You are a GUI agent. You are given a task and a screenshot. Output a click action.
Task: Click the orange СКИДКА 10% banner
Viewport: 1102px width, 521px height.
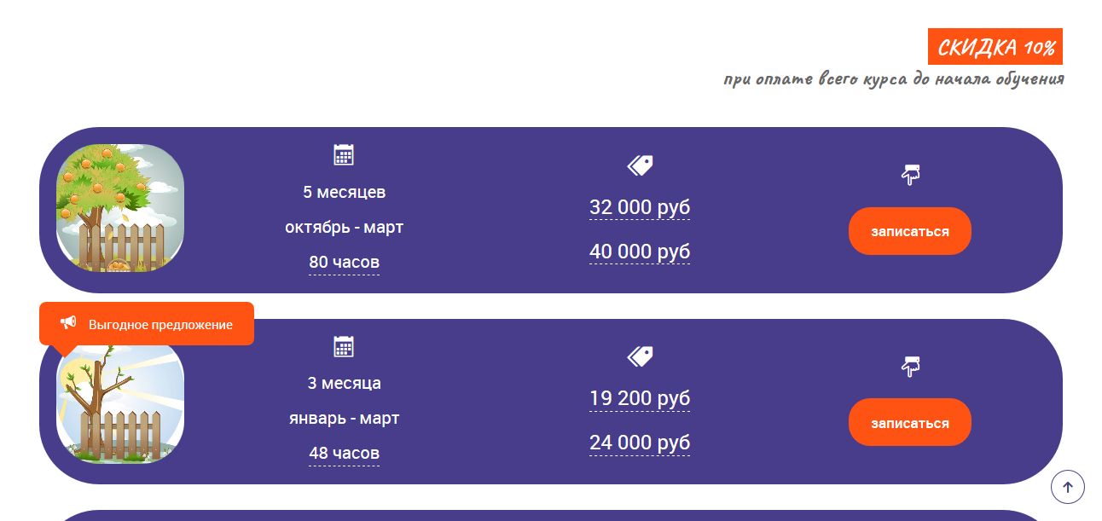tap(995, 47)
